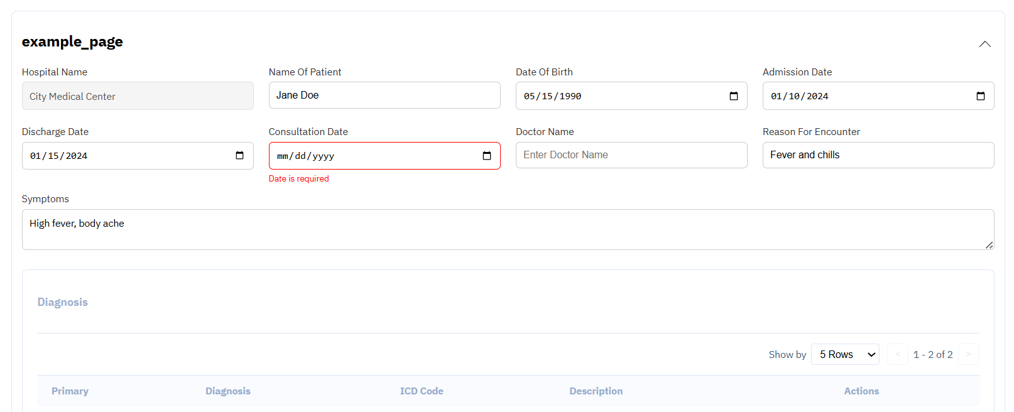Click the Reason For Encounter field
This screenshot has height=412, width=1014.
click(878, 155)
